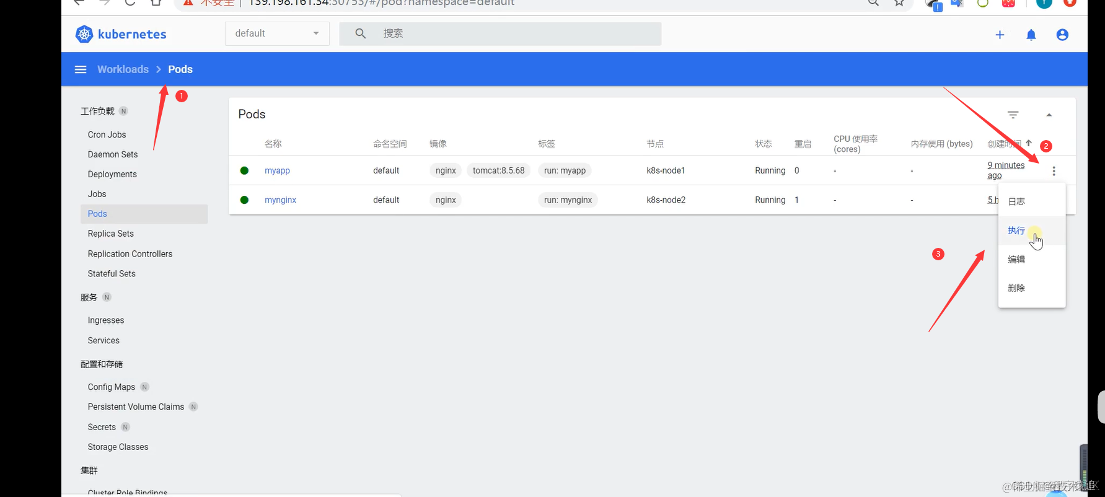1105x497 pixels.
Task: Select 删除 from the context menu
Action: click(1032, 288)
